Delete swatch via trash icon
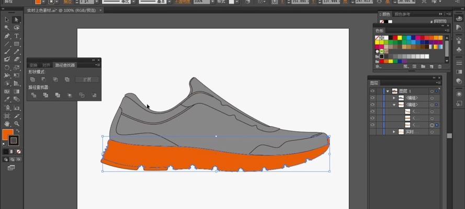Screen dimensions: 465x209 [x=439, y=66]
